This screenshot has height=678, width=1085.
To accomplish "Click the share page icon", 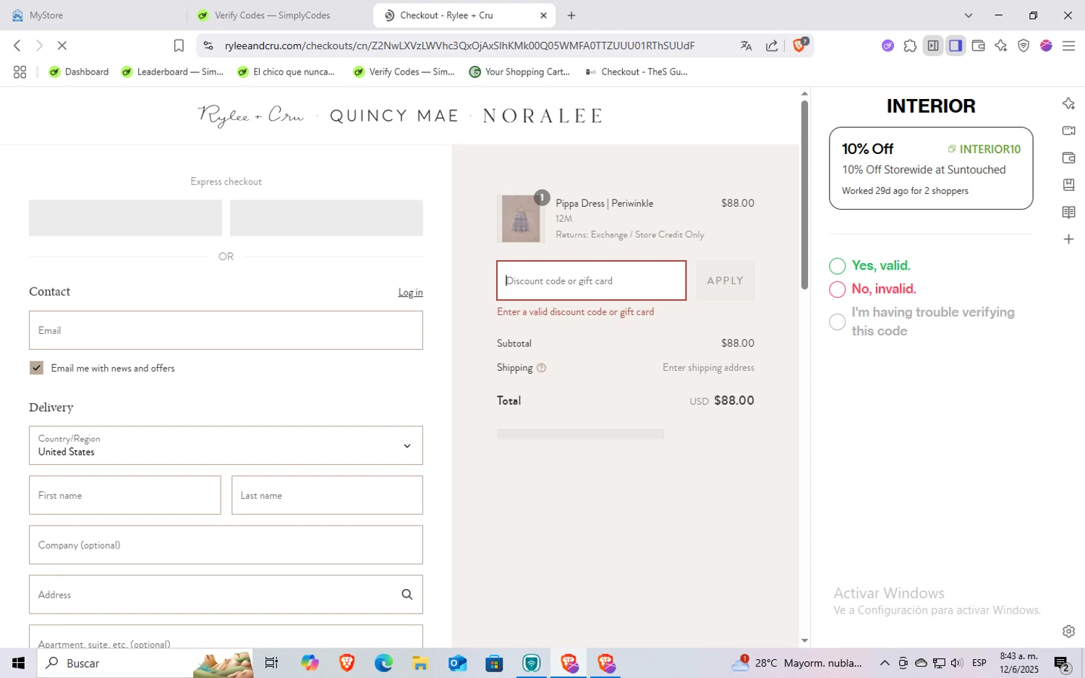I will (x=772, y=46).
